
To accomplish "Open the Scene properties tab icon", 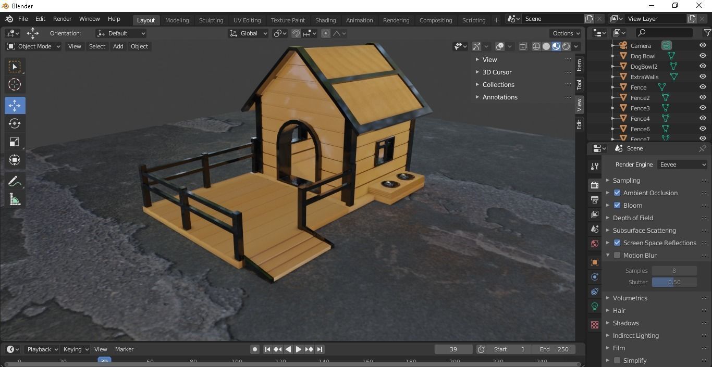I will pyautogui.click(x=595, y=229).
